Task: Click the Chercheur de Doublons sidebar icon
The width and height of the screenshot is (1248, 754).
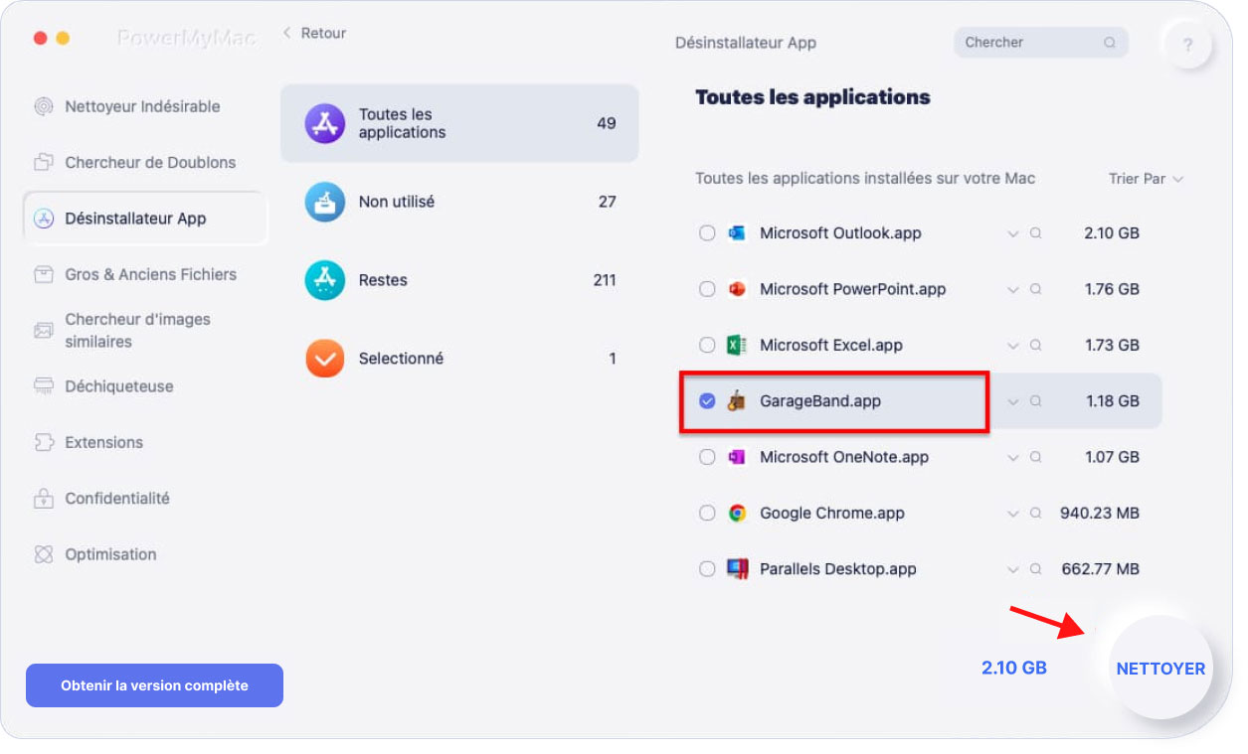Action: pyautogui.click(x=44, y=162)
